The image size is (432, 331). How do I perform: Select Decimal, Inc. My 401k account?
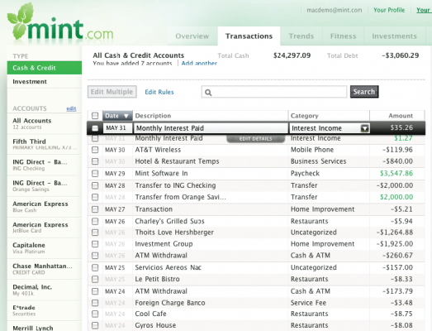click(x=45, y=290)
